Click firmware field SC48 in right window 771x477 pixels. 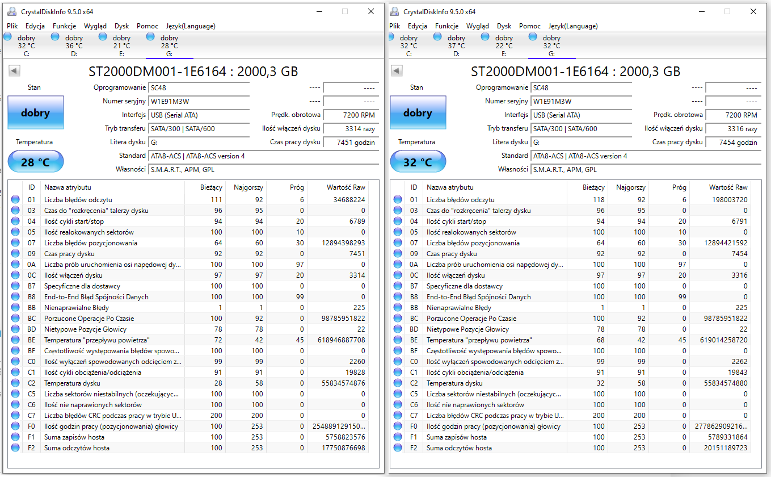[x=581, y=88]
